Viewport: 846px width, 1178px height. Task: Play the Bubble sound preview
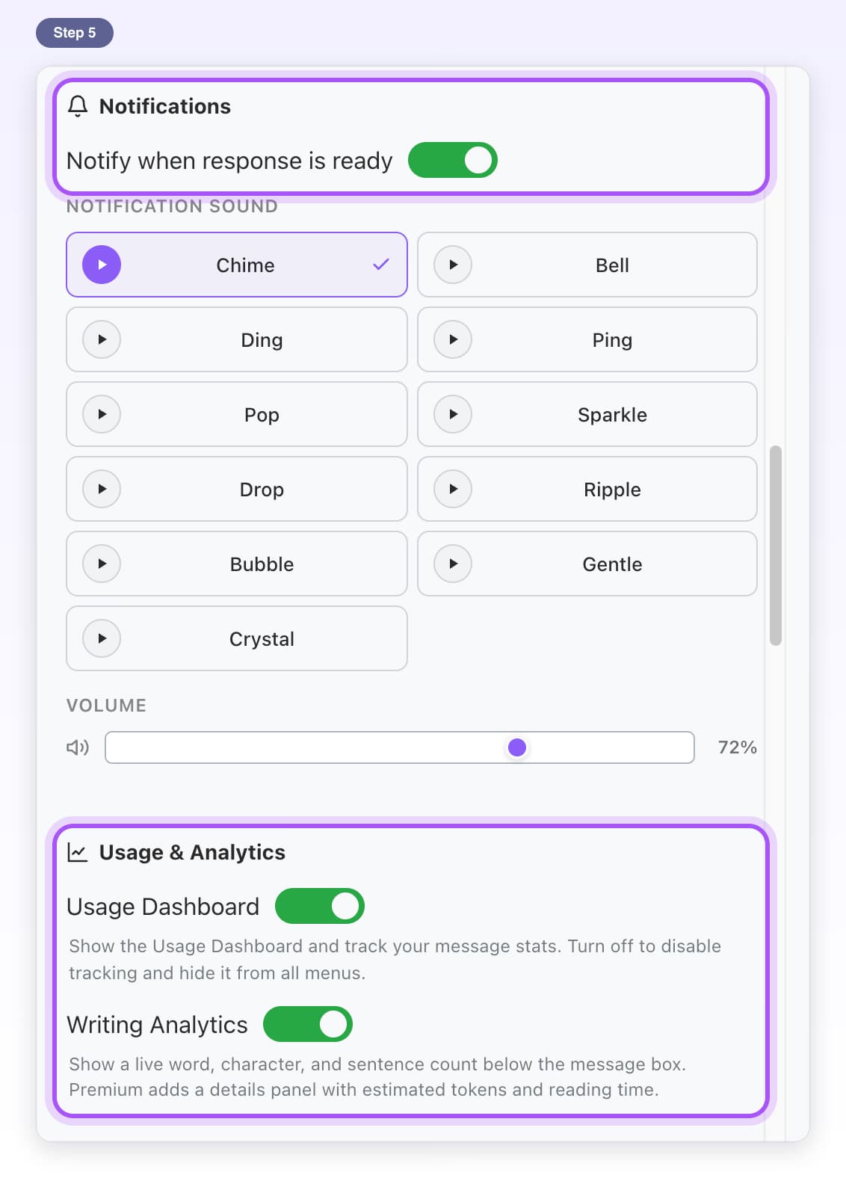[102, 564]
